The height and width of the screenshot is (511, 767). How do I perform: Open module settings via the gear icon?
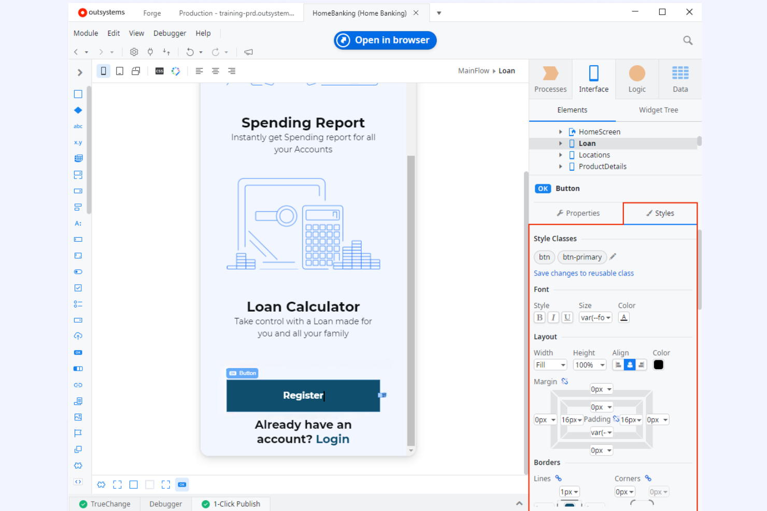coord(134,52)
